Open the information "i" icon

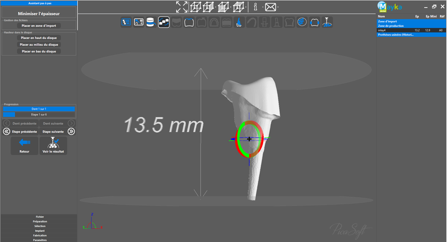pos(255,7)
